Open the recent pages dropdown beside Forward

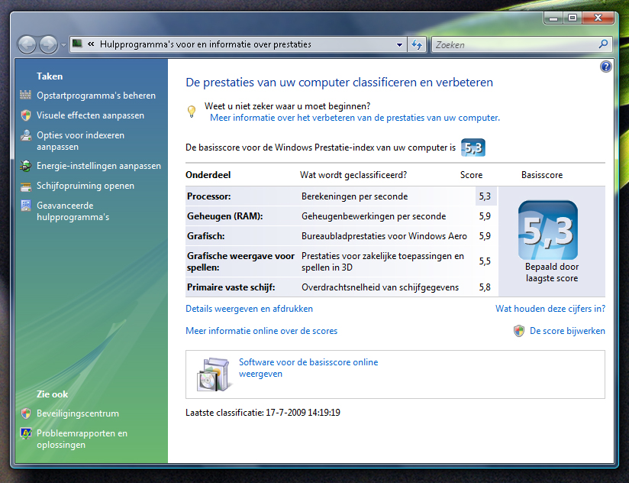[x=63, y=45]
